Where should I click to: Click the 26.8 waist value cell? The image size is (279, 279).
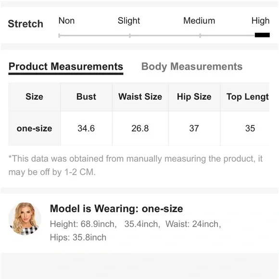(x=140, y=128)
